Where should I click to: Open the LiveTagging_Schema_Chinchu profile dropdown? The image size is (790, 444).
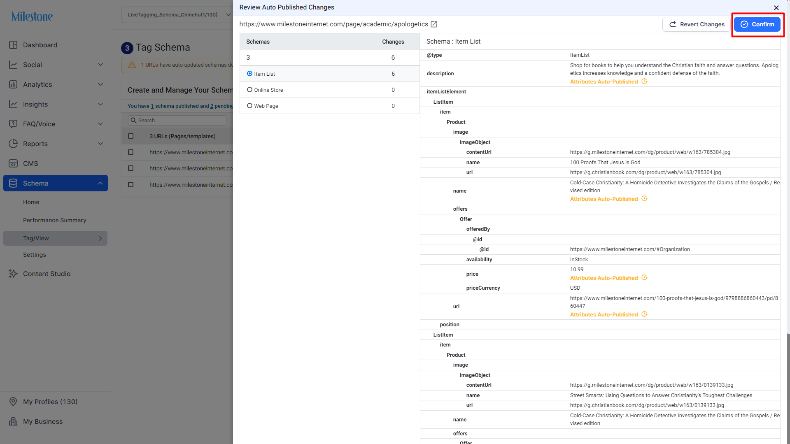(x=177, y=15)
